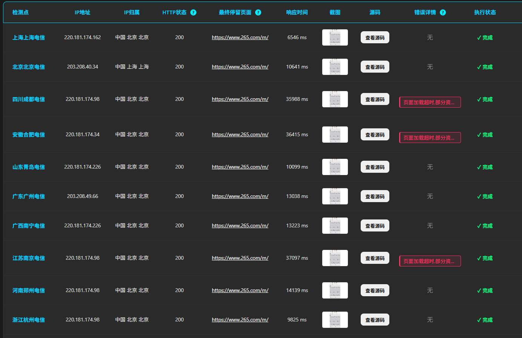Open 265.com link in 河南郑州电信 row

coord(240,291)
